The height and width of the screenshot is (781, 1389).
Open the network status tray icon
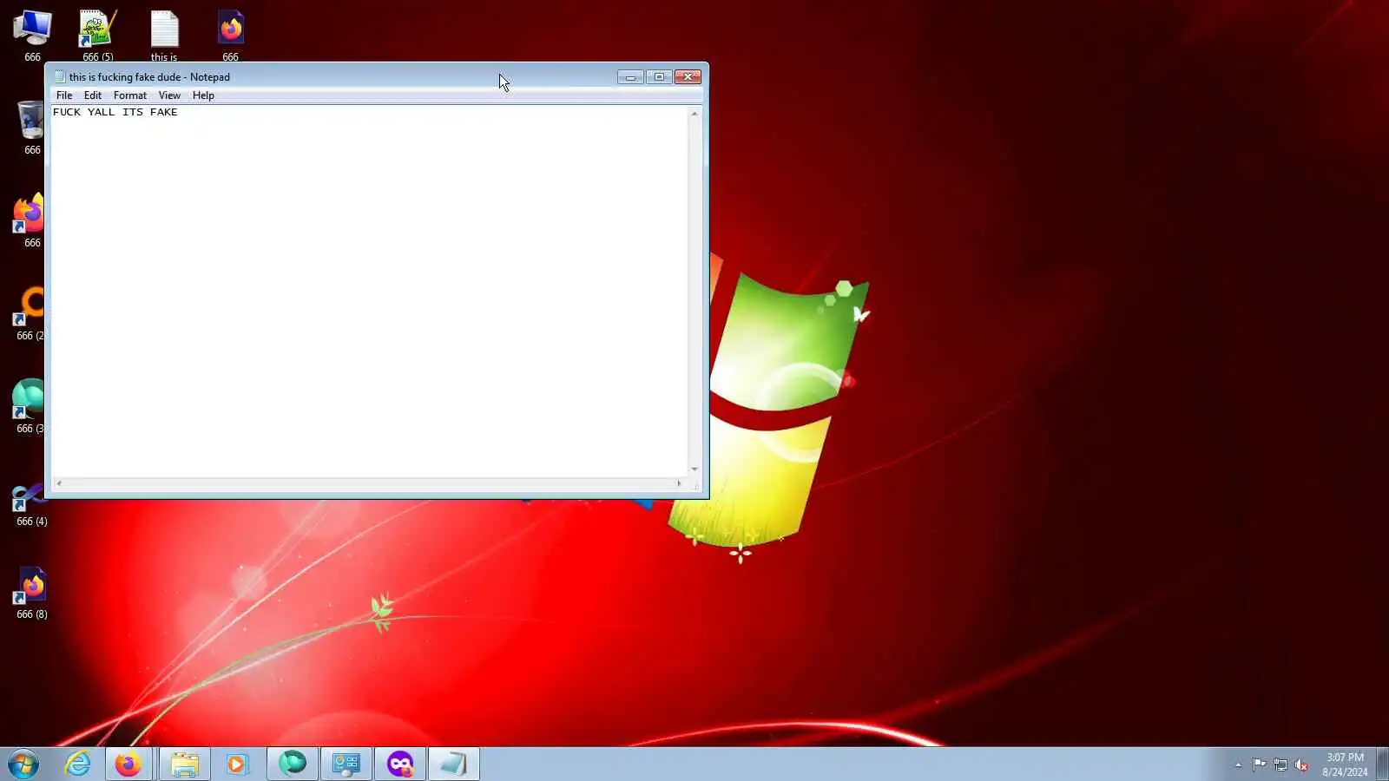pyautogui.click(x=1280, y=765)
